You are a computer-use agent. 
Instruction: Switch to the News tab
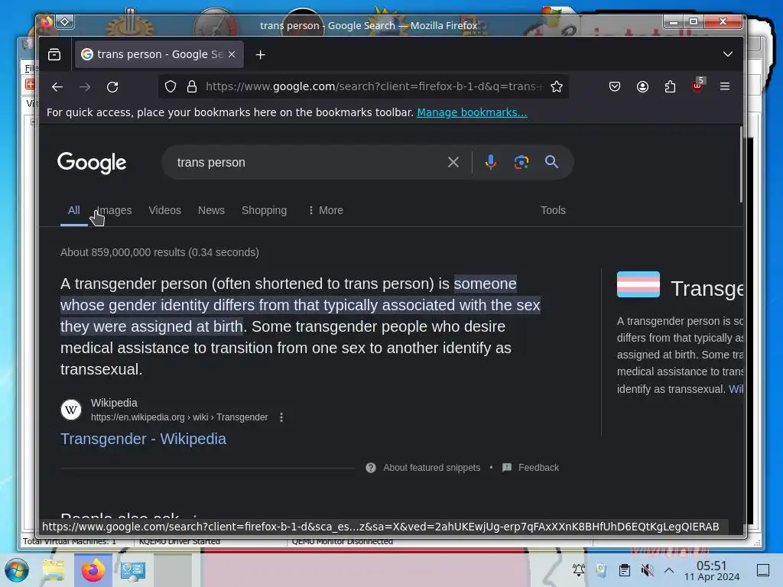pos(211,210)
